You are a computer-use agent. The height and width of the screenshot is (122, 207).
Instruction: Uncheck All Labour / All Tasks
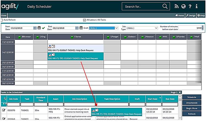85,20
